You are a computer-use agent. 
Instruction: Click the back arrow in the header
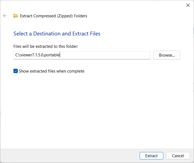pyautogui.click(x=5, y=16)
